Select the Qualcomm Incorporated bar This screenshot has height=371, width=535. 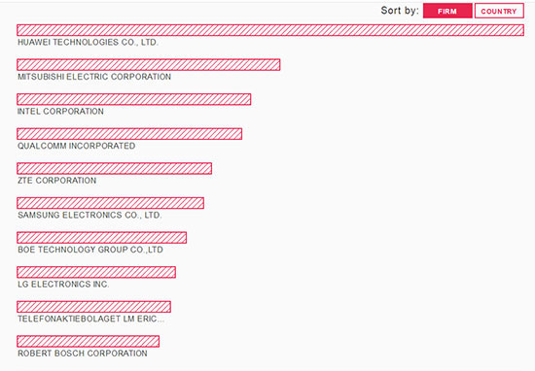pyautogui.click(x=129, y=134)
